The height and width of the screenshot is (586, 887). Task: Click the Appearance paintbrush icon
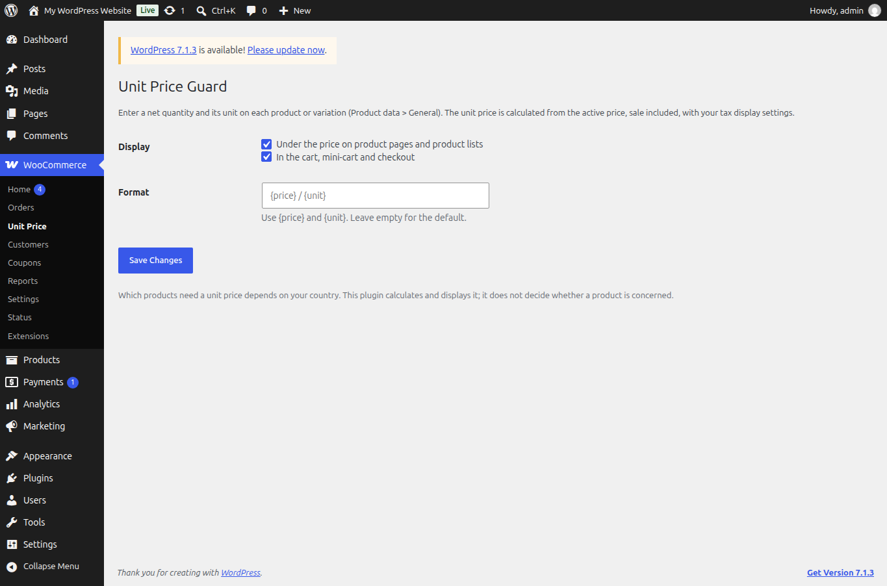click(x=12, y=456)
